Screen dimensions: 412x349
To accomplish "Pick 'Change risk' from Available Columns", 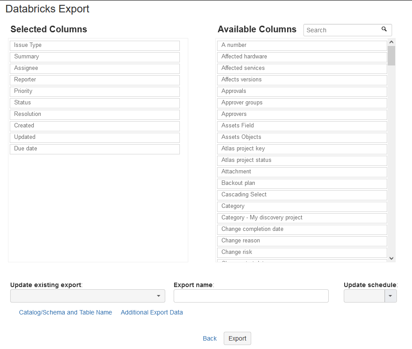I will tap(302, 253).
